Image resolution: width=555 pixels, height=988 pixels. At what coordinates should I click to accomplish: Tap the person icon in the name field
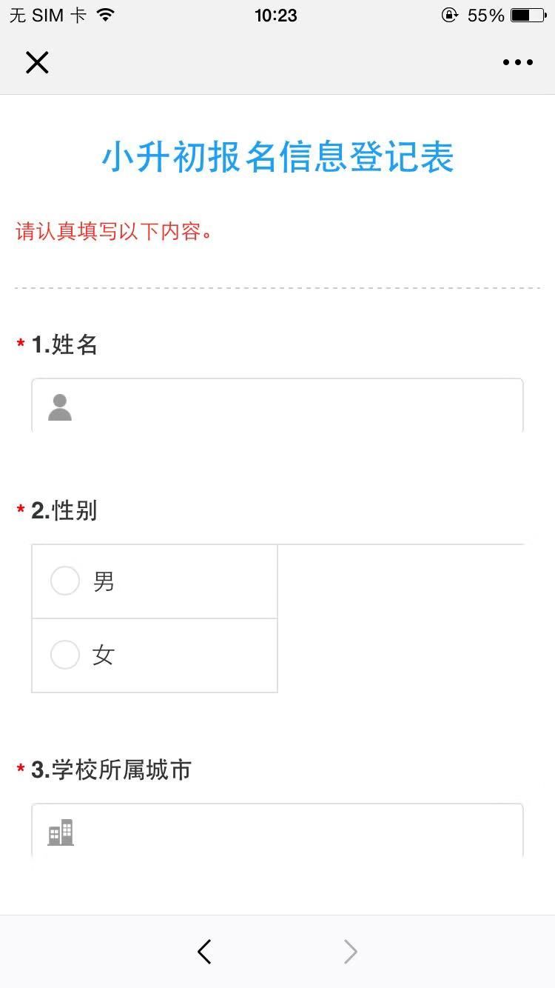[59, 406]
